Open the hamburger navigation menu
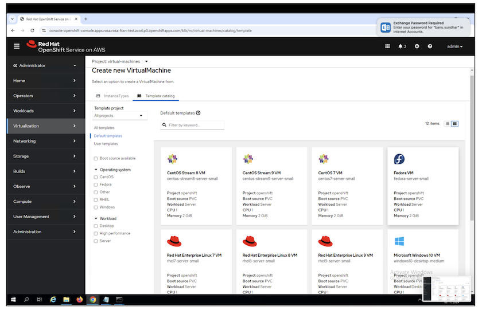 (17, 46)
